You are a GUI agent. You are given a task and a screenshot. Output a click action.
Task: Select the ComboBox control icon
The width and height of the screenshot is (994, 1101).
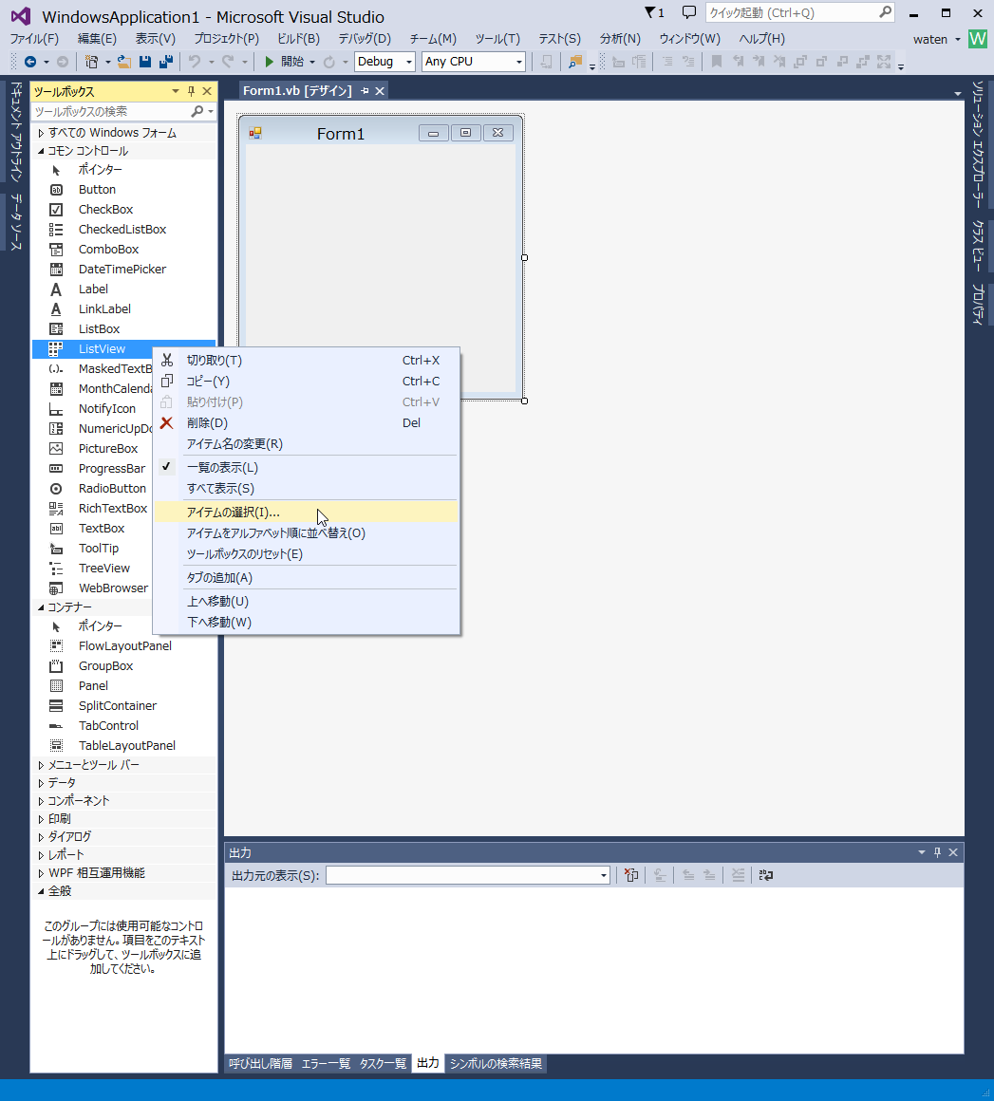click(x=56, y=250)
